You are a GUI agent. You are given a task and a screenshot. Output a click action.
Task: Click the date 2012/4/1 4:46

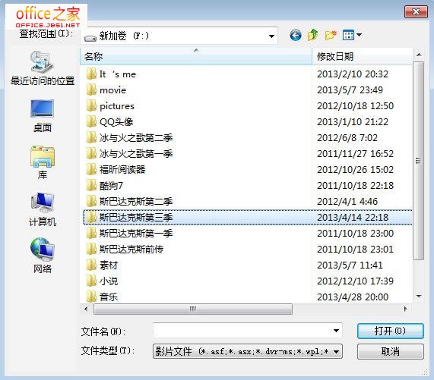tap(347, 201)
